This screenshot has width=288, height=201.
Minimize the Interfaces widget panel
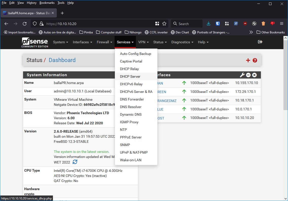(248, 75)
